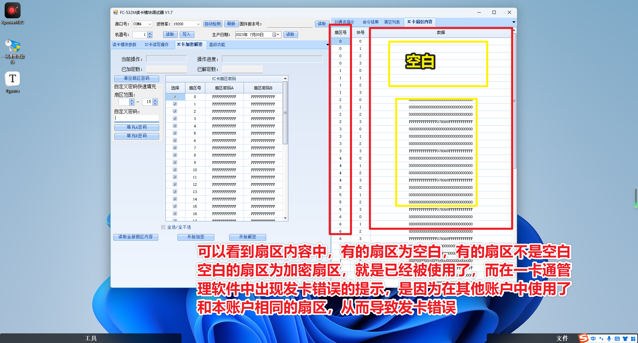
Task: Increase the sector range end value 15
Action: click(155, 100)
